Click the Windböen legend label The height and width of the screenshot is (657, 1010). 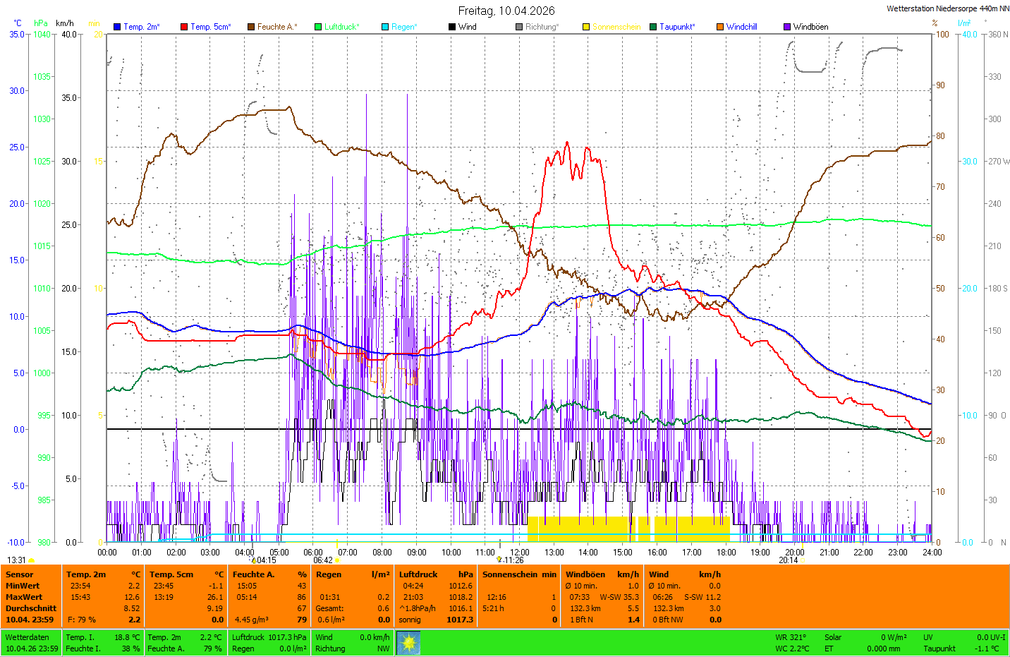coord(810,27)
